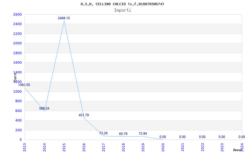Pick the 2016 x-axis year label
This screenshot has width=245, height=153.
[x=84, y=147]
